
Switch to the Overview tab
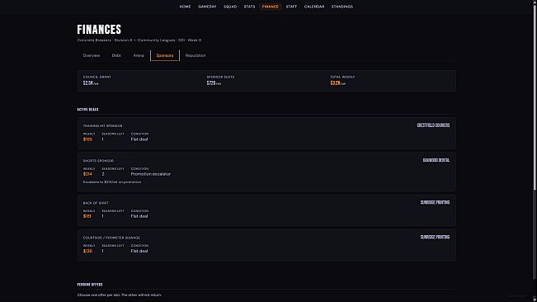pyautogui.click(x=92, y=55)
